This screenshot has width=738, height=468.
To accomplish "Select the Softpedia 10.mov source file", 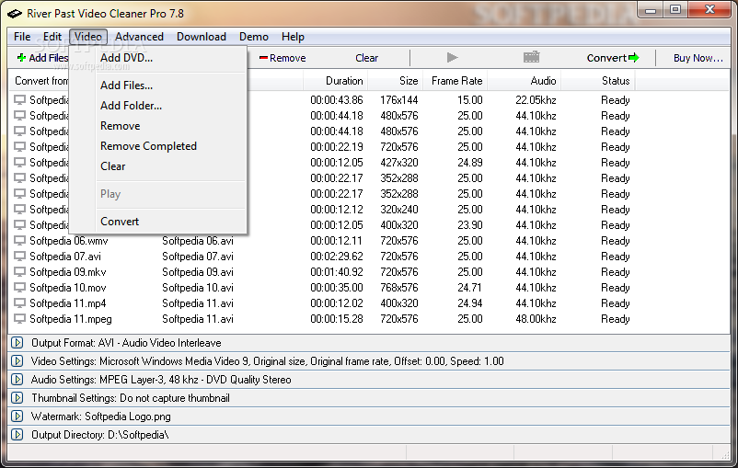I will click(x=68, y=288).
